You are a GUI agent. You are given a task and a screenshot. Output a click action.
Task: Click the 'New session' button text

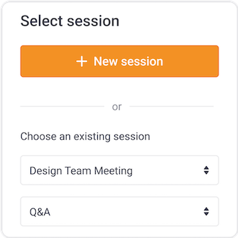(x=128, y=61)
